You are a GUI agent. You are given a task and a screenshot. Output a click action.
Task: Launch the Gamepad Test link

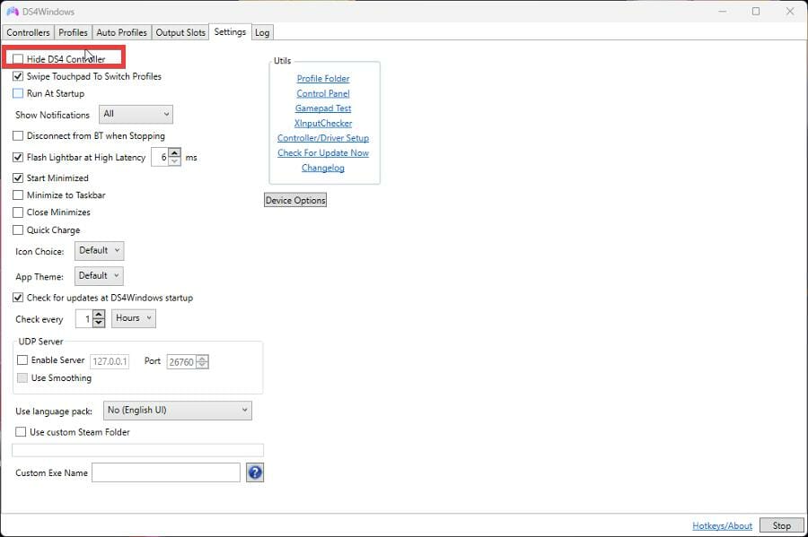pyautogui.click(x=323, y=108)
